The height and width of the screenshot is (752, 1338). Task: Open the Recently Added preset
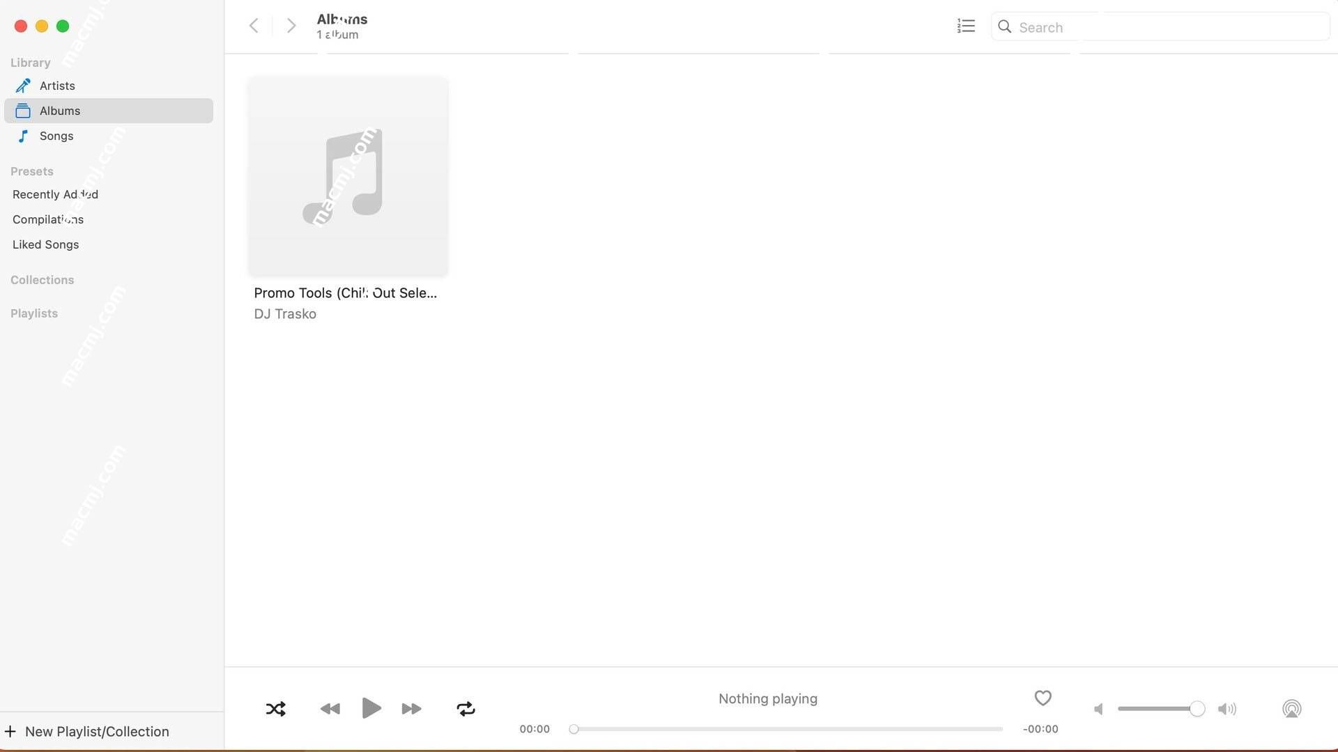(55, 194)
